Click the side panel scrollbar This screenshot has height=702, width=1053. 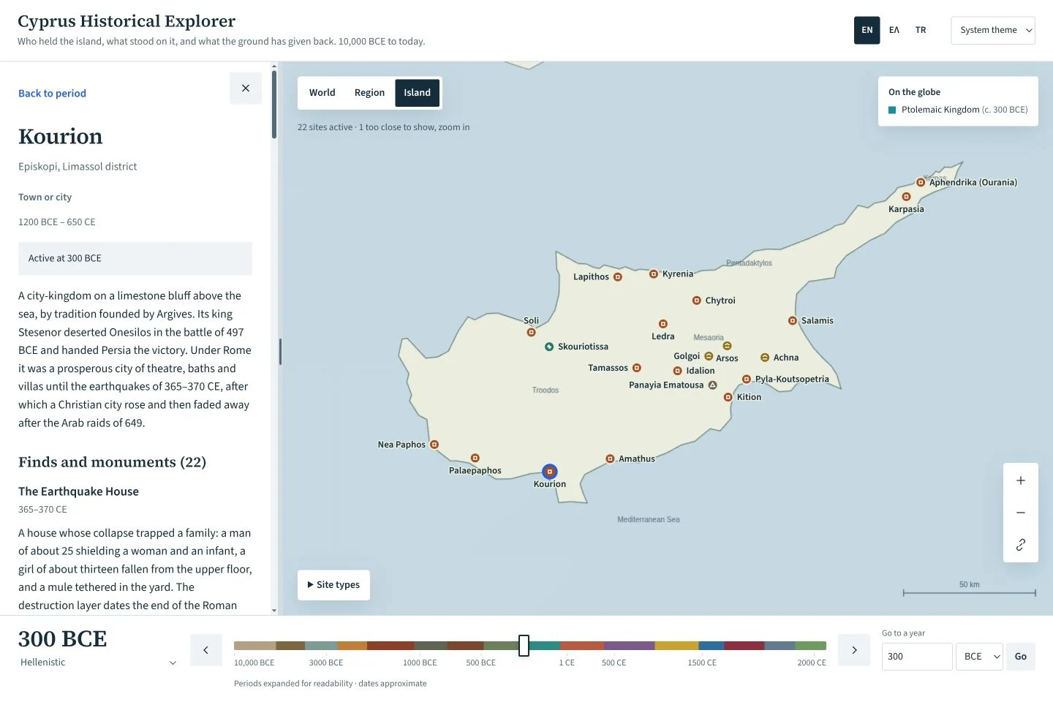[x=274, y=105]
